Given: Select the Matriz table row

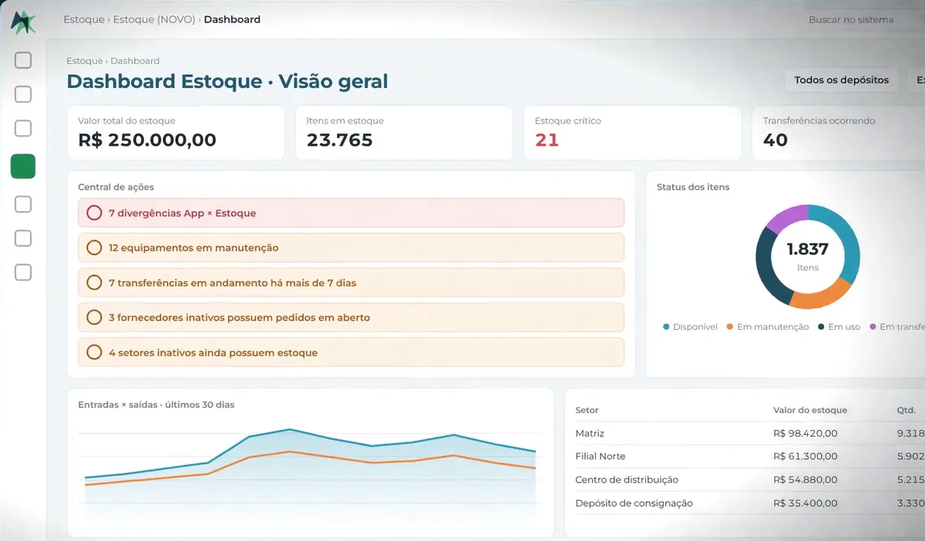Looking at the screenshot, I should [x=750, y=433].
